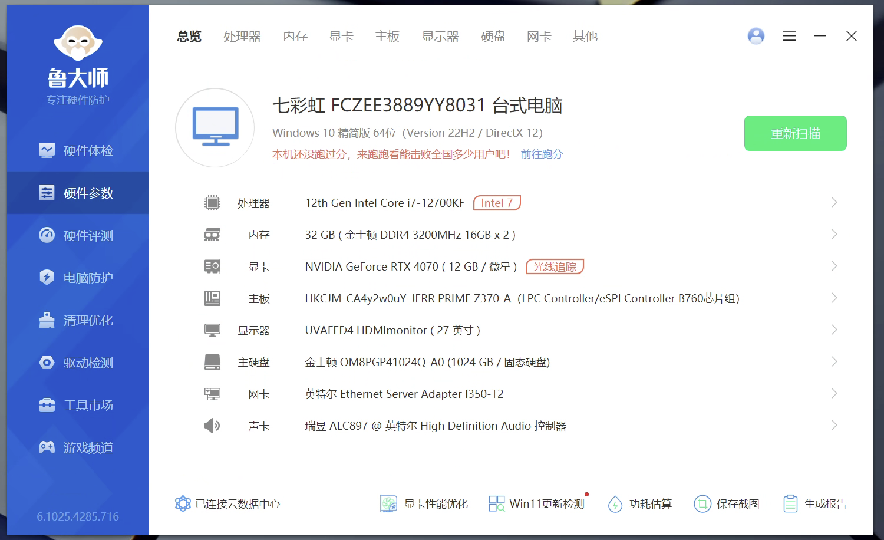The image size is (884, 540).
Task: Switch to the 总览 tab
Action: [189, 37]
